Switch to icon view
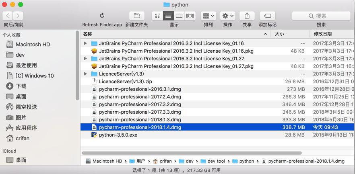355x174 pixels. [157, 16]
